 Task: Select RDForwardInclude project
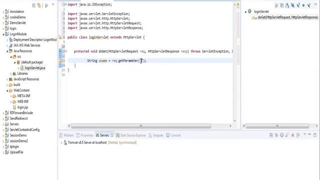[x=21, y=113]
